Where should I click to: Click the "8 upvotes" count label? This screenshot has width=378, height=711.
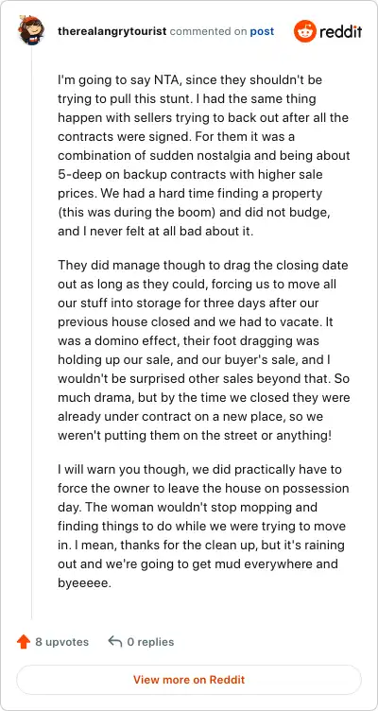pos(62,642)
